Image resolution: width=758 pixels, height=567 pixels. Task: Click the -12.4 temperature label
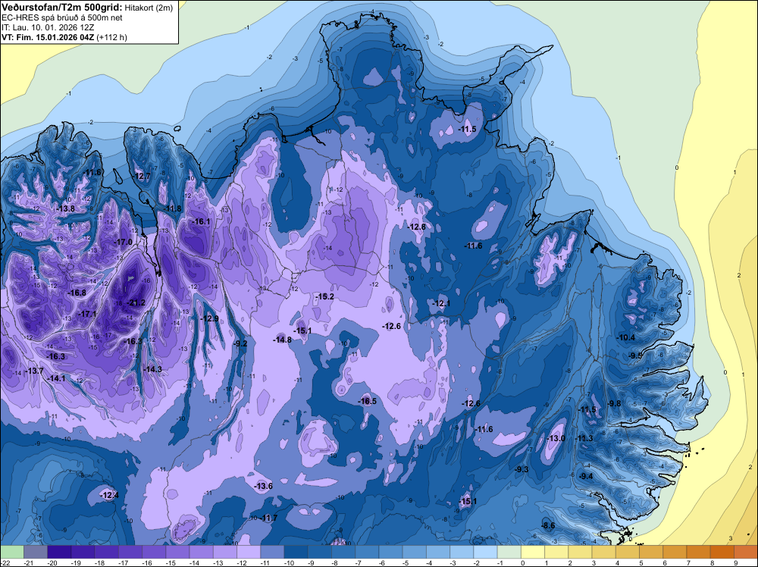(x=109, y=495)
